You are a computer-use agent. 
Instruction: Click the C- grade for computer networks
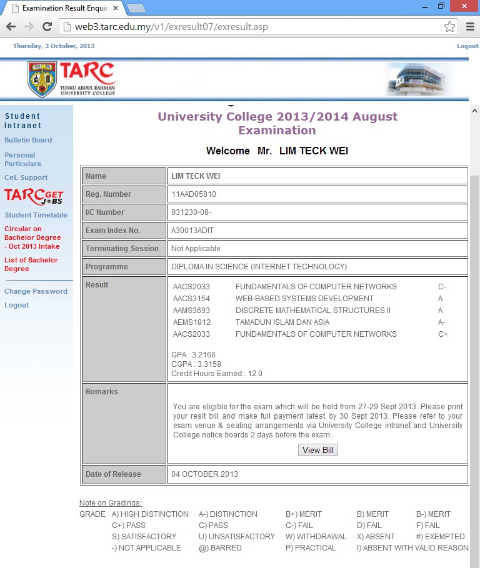[442, 287]
